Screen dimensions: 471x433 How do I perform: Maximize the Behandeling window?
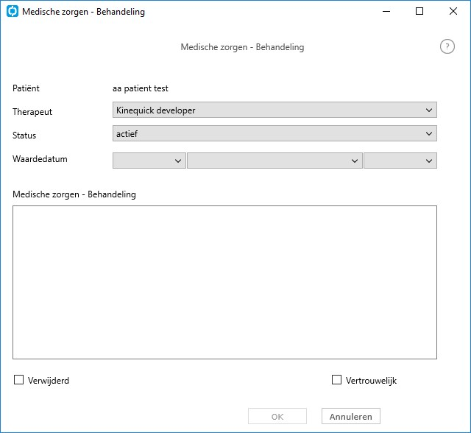point(419,12)
